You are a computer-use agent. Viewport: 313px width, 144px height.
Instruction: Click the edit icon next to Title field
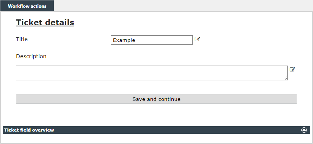click(197, 39)
